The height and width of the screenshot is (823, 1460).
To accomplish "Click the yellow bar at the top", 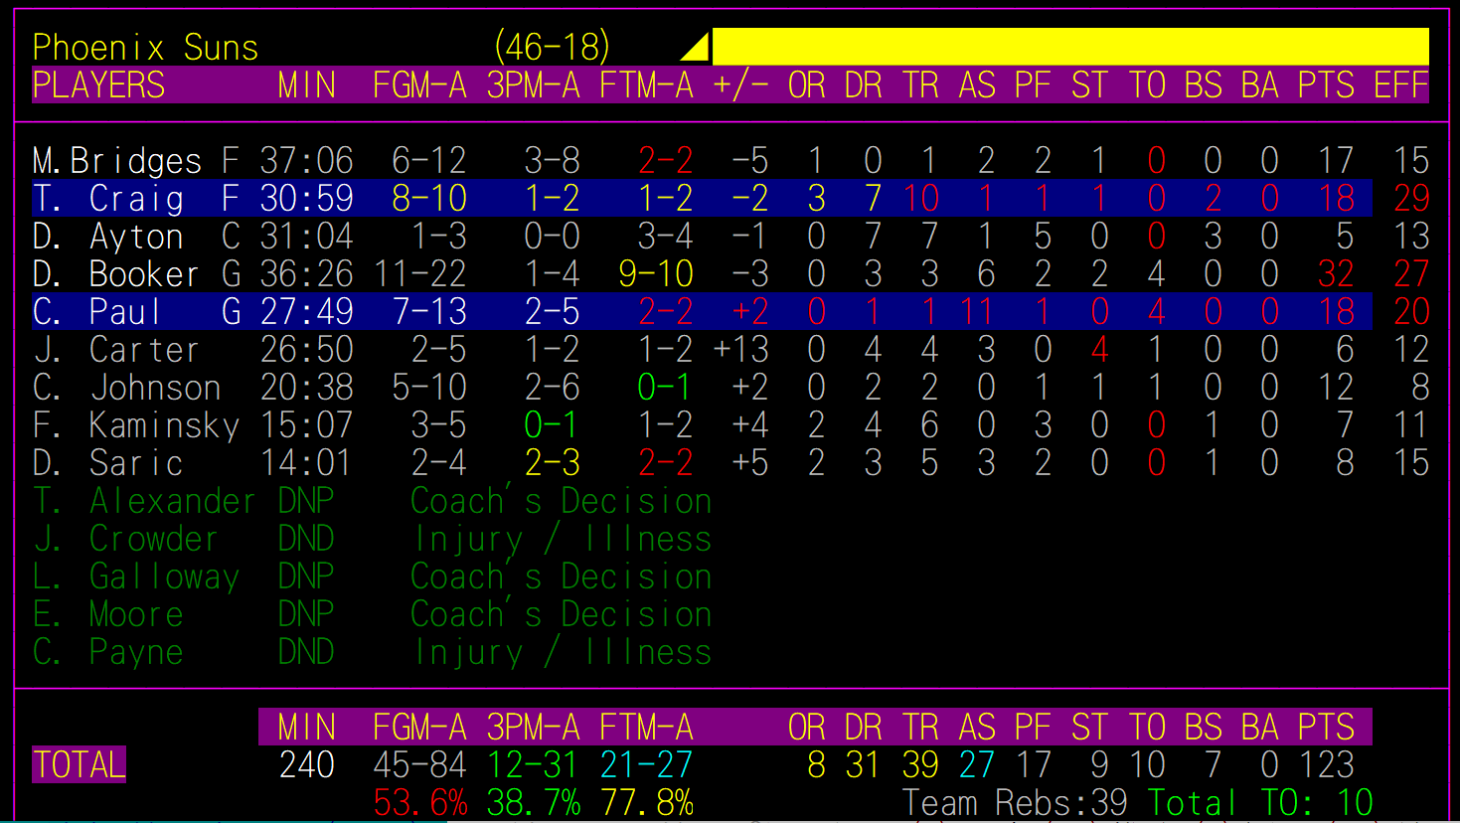I will click(1070, 47).
